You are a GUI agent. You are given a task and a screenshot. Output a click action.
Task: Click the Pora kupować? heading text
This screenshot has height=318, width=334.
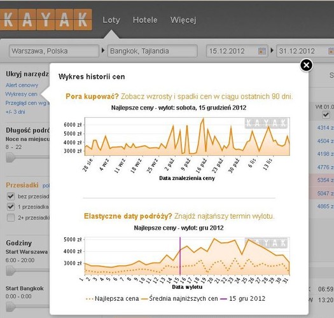click(92, 97)
